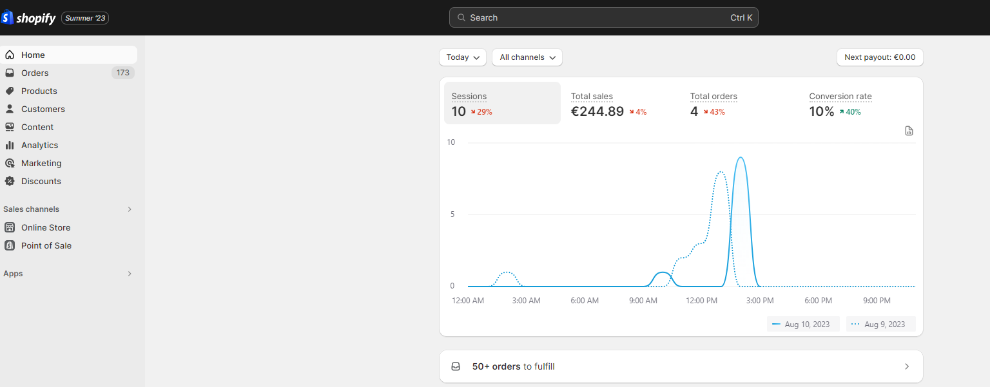Open the All channels dropdown
This screenshot has height=387, width=990.
(527, 57)
